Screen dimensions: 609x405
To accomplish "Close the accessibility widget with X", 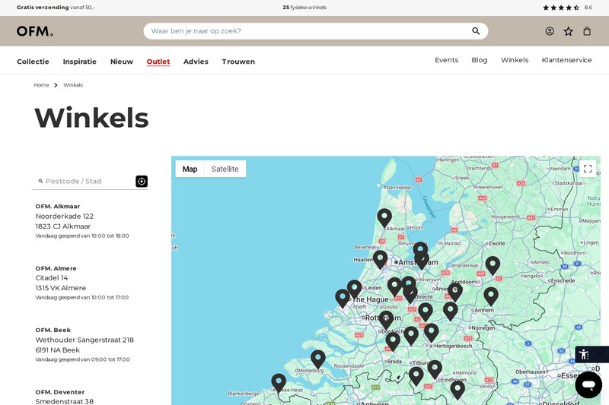I will pyautogui.click(x=601, y=354).
